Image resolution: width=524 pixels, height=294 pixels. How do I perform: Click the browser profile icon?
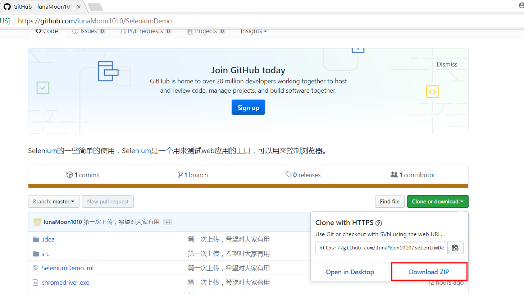pyautogui.click(x=521, y=5)
